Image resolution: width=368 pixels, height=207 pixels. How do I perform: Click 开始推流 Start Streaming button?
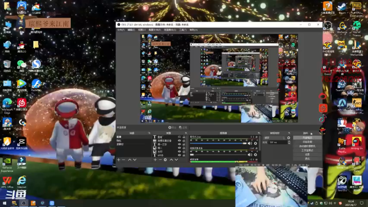[x=307, y=138]
